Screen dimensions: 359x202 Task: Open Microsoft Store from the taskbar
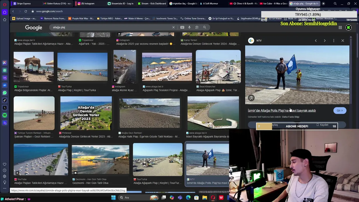(x=197, y=198)
